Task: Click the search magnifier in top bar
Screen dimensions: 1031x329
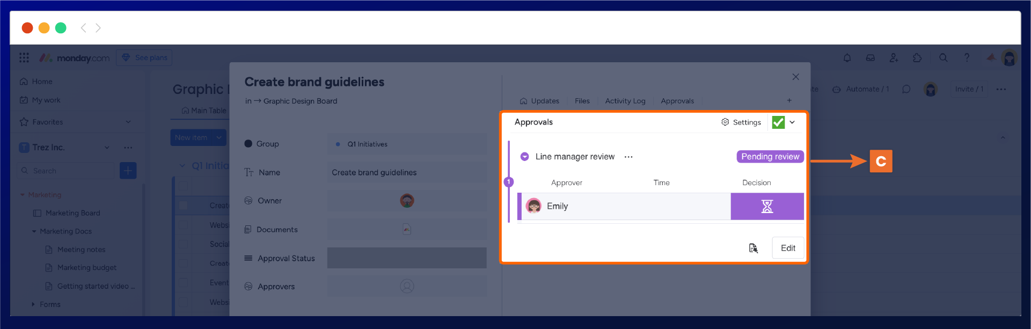Action: [x=943, y=58]
